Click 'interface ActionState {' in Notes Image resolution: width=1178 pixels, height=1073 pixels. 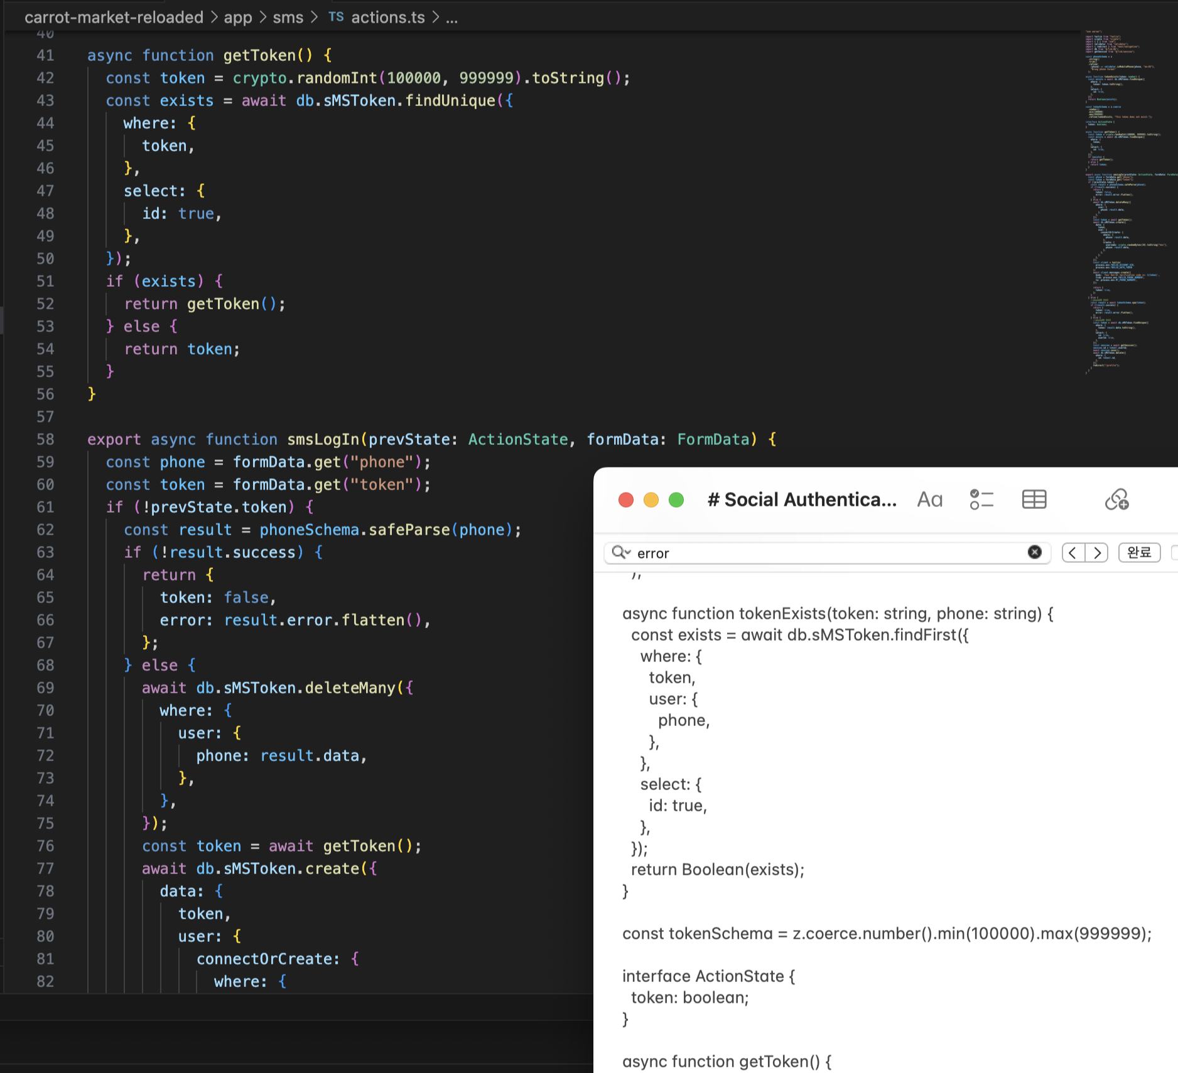708,976
